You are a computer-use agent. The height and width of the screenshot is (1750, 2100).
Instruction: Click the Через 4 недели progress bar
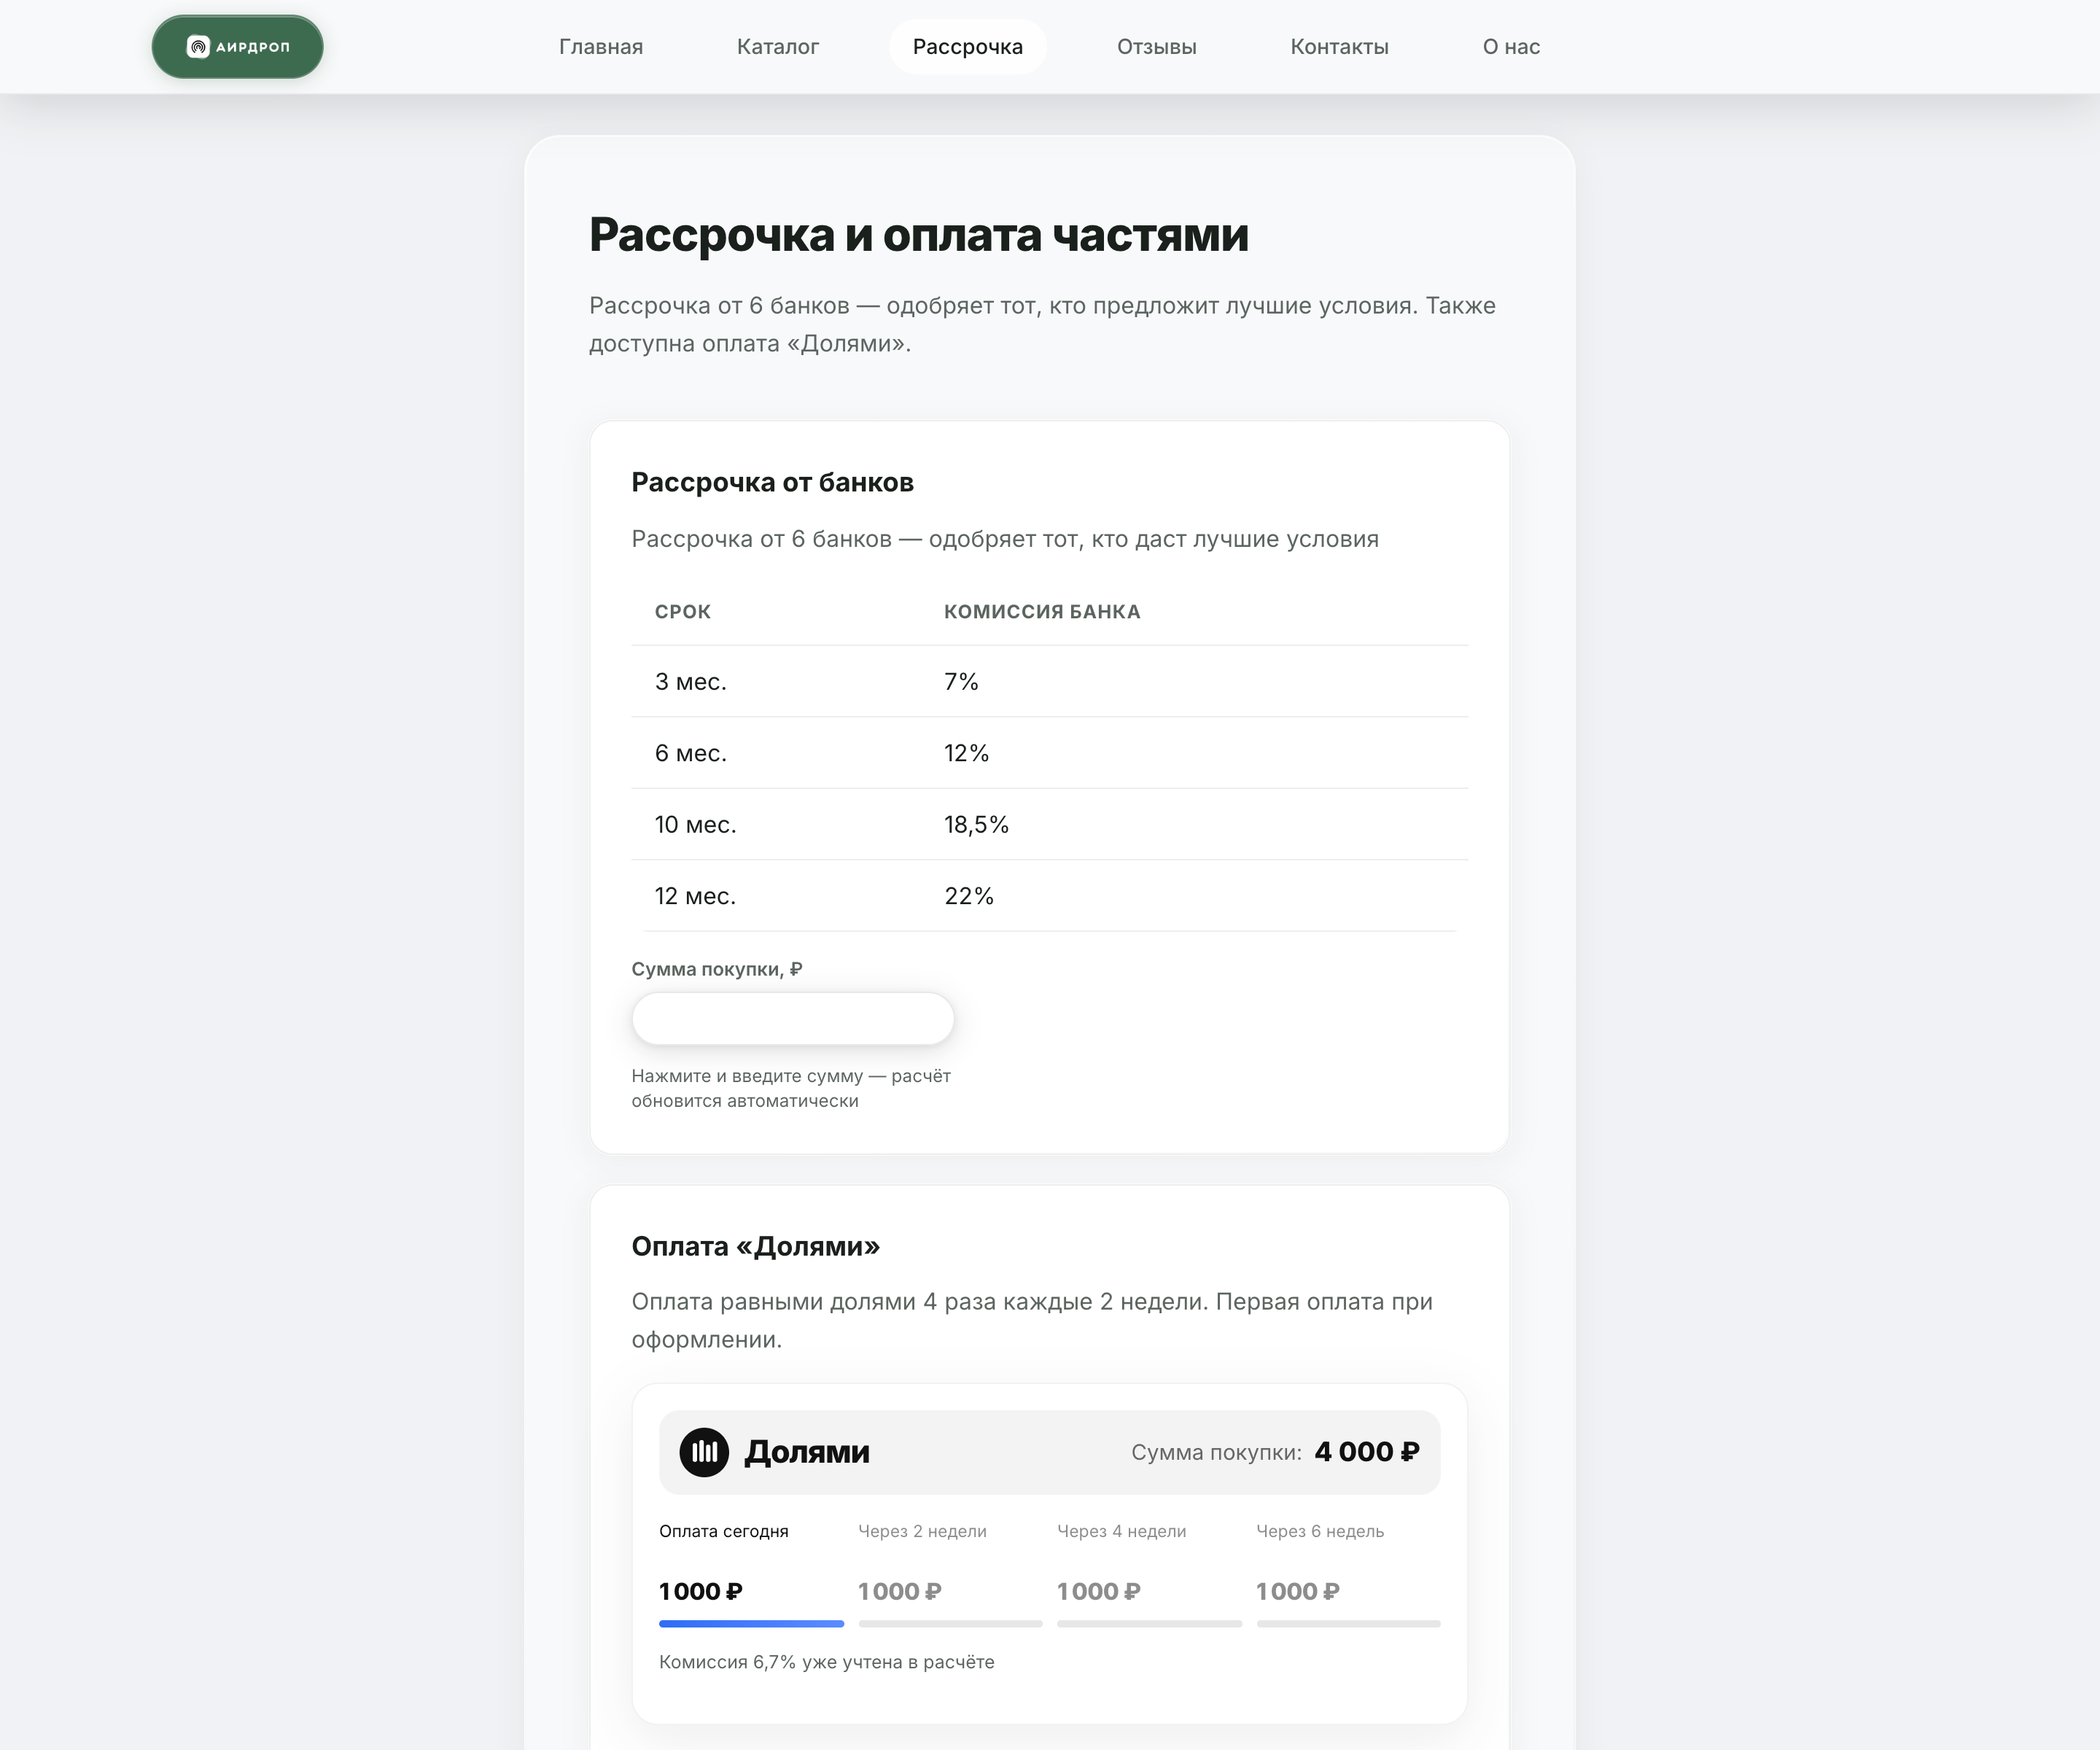(1149, 1624)
